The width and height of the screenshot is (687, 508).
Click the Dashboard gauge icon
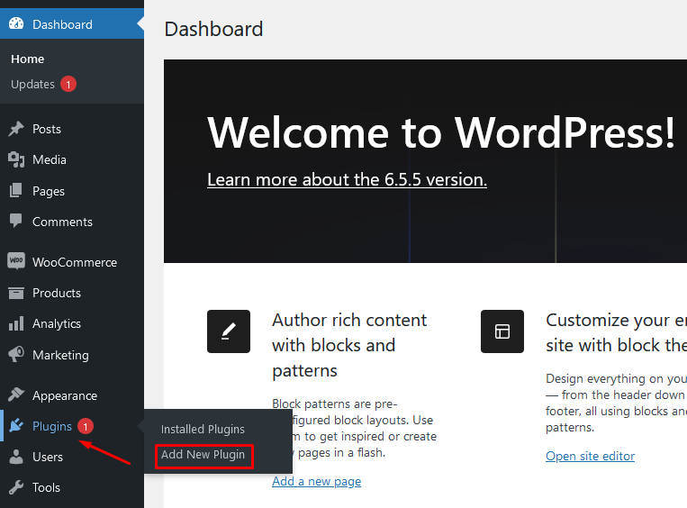point(16,24)
